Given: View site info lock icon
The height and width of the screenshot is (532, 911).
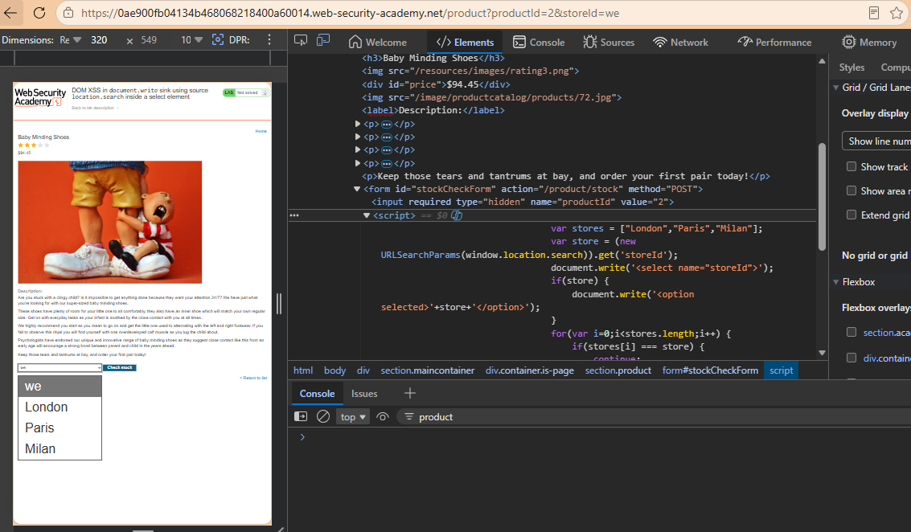Looking at the screenshot, I should tap(68, 13).
